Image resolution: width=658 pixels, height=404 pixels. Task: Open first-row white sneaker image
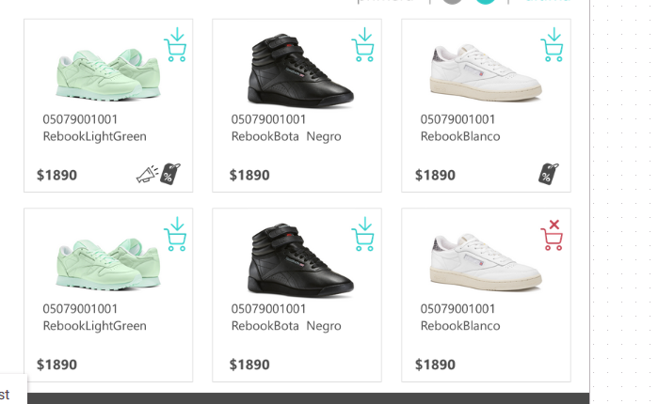[x=486, y=71]
